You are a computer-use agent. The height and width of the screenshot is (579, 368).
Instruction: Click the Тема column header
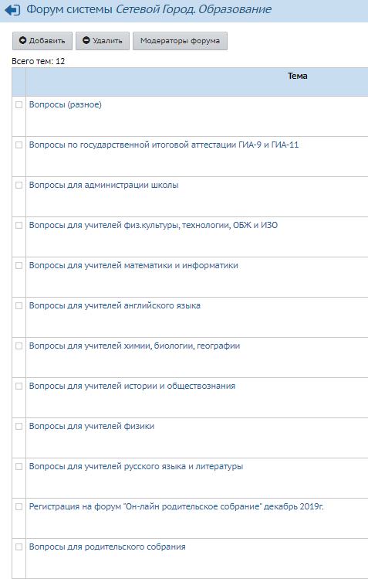297,76
